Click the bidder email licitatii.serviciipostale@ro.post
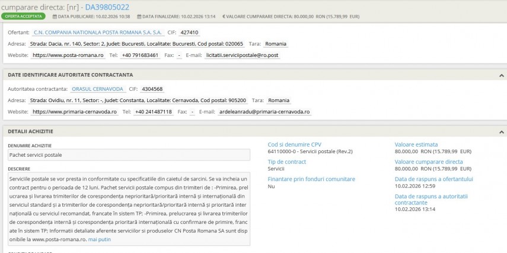This screenshot has width=507, height=253. [x=241, y=55]
